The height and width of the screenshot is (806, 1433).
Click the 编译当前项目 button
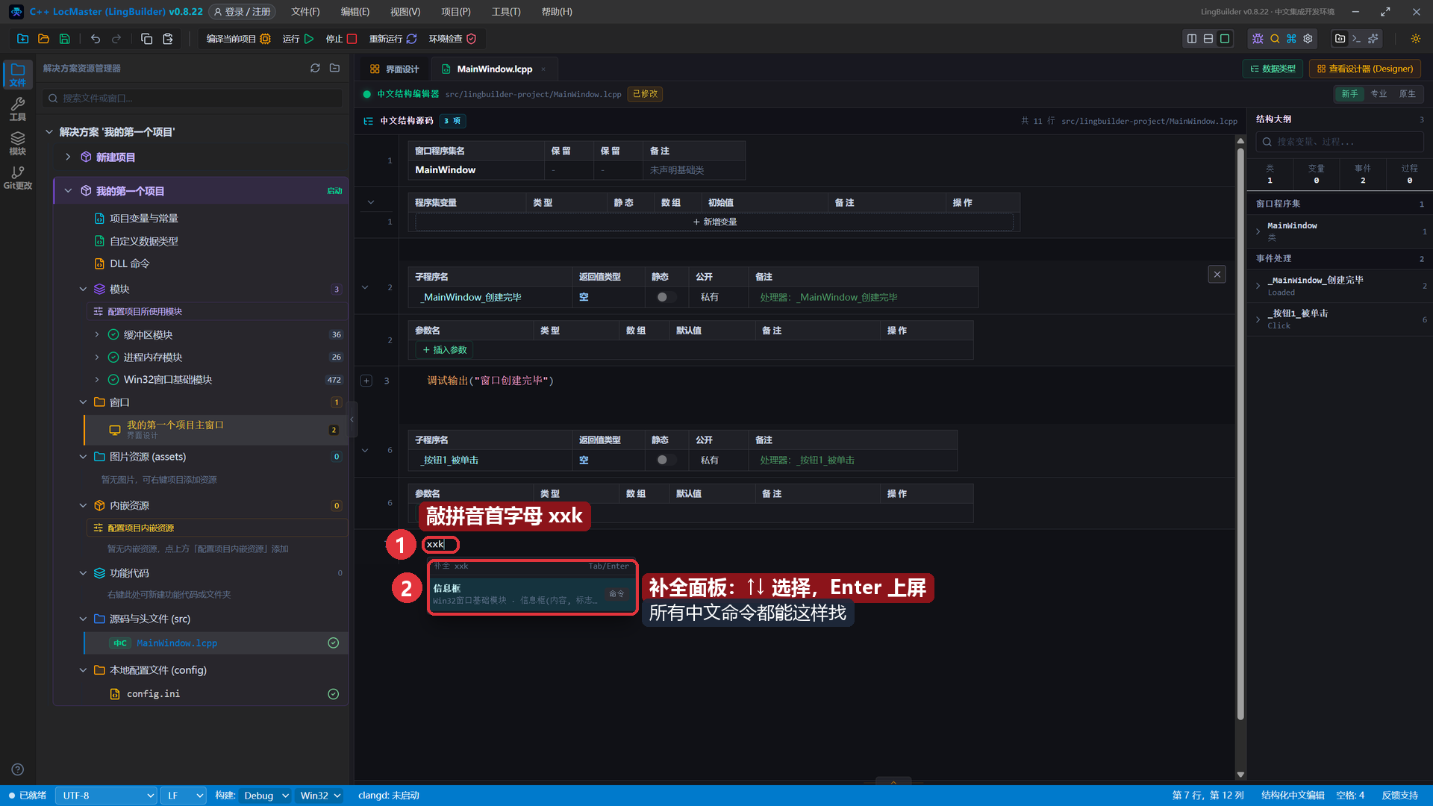coord(238,39)
